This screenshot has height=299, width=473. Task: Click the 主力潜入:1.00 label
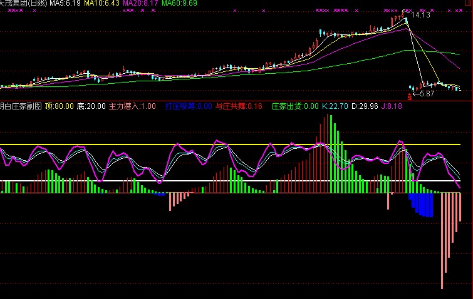coord(132,106)
